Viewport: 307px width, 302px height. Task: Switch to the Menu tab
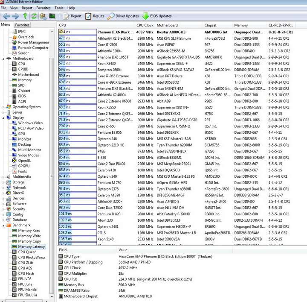[6, 24]
